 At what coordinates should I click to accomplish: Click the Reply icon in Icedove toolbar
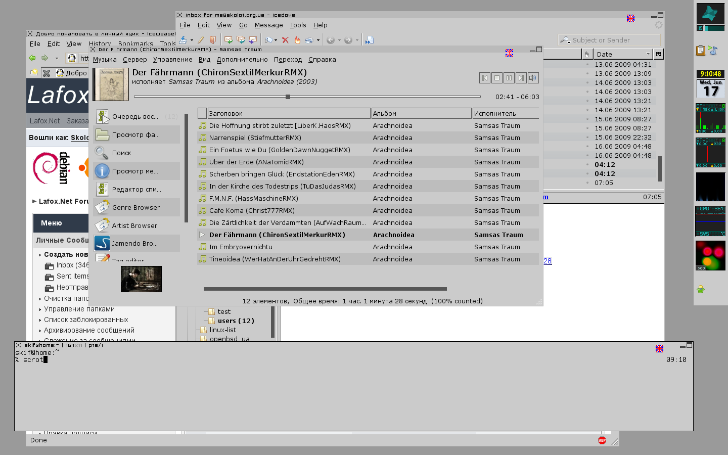point(229,40)
